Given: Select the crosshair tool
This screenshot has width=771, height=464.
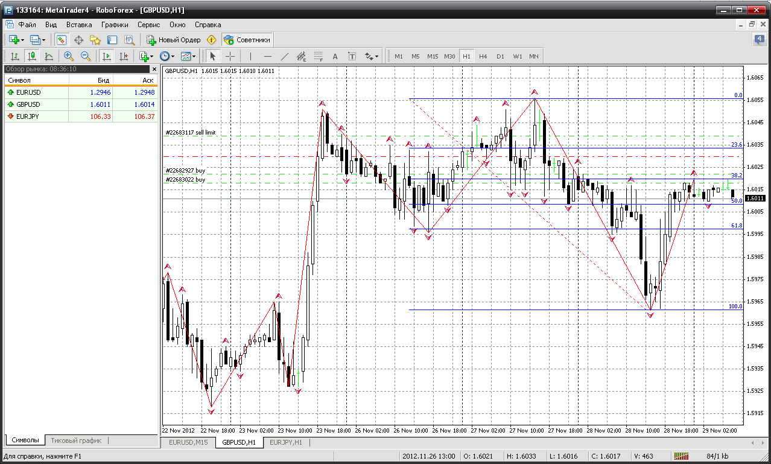Looking at the screenshot, I should [230, 56].
